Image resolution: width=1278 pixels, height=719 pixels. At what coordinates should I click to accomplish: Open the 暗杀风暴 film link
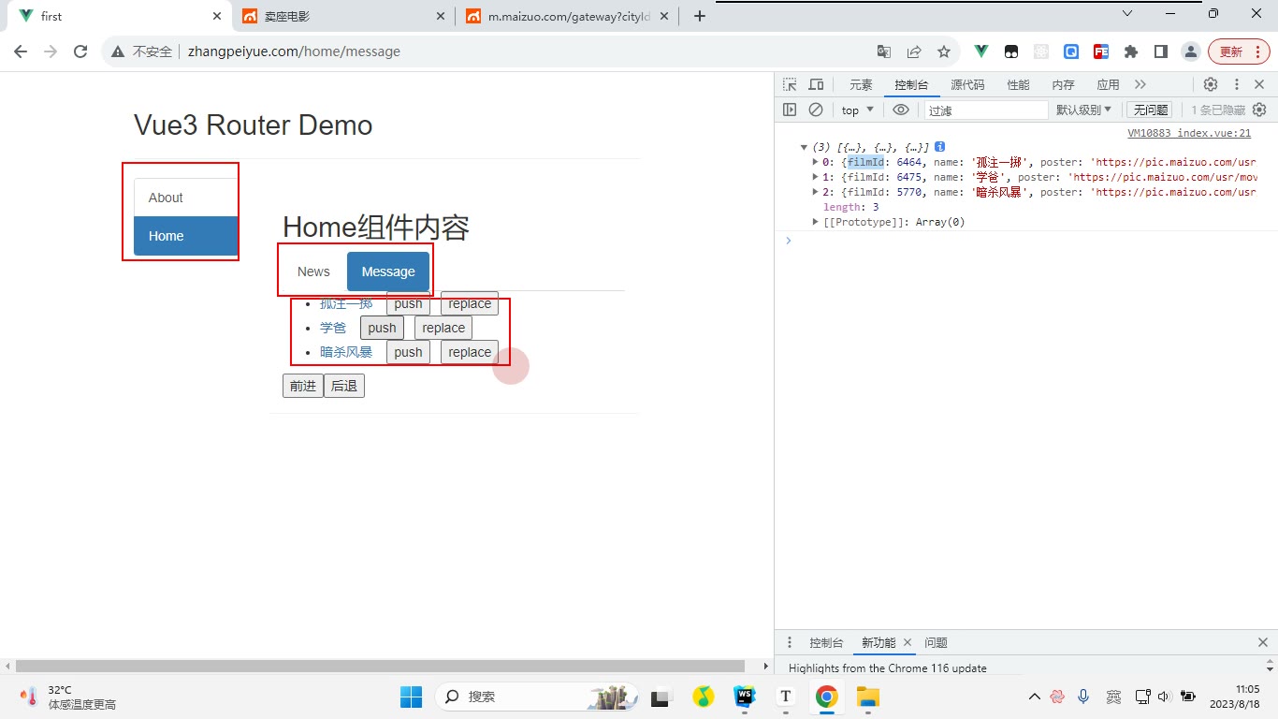[346, 352]
